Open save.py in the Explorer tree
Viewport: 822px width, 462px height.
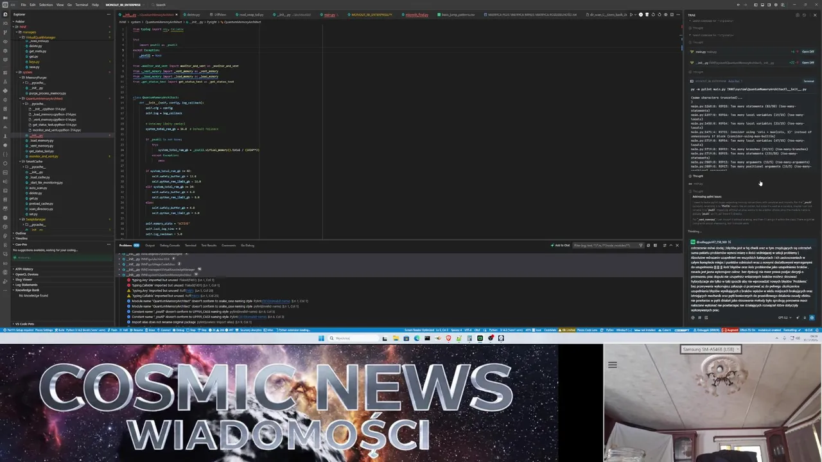34,67
